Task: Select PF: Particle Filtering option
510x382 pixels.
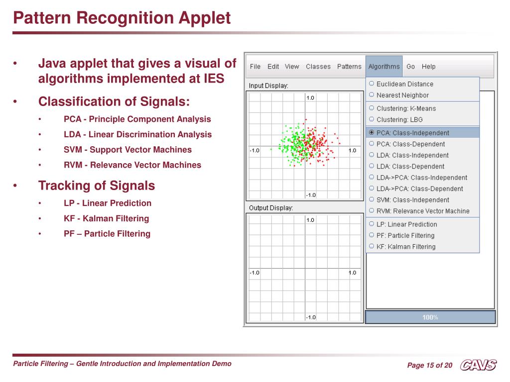Action: click(x=422, y=235)
